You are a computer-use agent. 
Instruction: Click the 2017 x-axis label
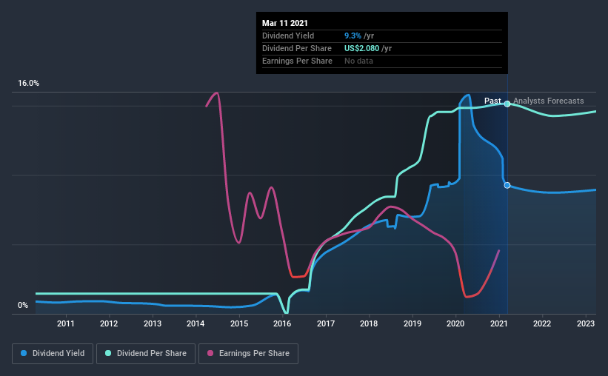[x=326, y=323]
